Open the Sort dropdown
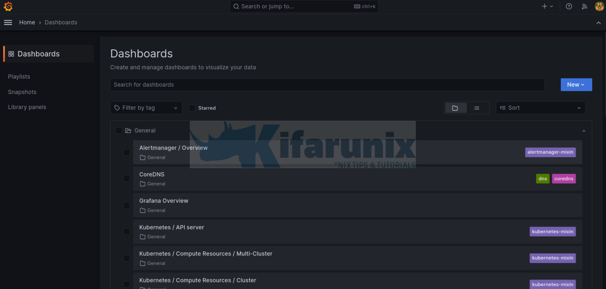 point(541,107)
